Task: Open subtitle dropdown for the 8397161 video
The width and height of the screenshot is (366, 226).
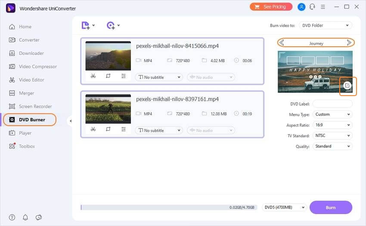Action: (159, 130)
